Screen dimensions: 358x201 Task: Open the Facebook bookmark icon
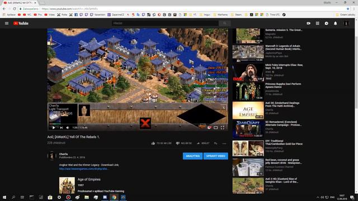coord(76,15)
